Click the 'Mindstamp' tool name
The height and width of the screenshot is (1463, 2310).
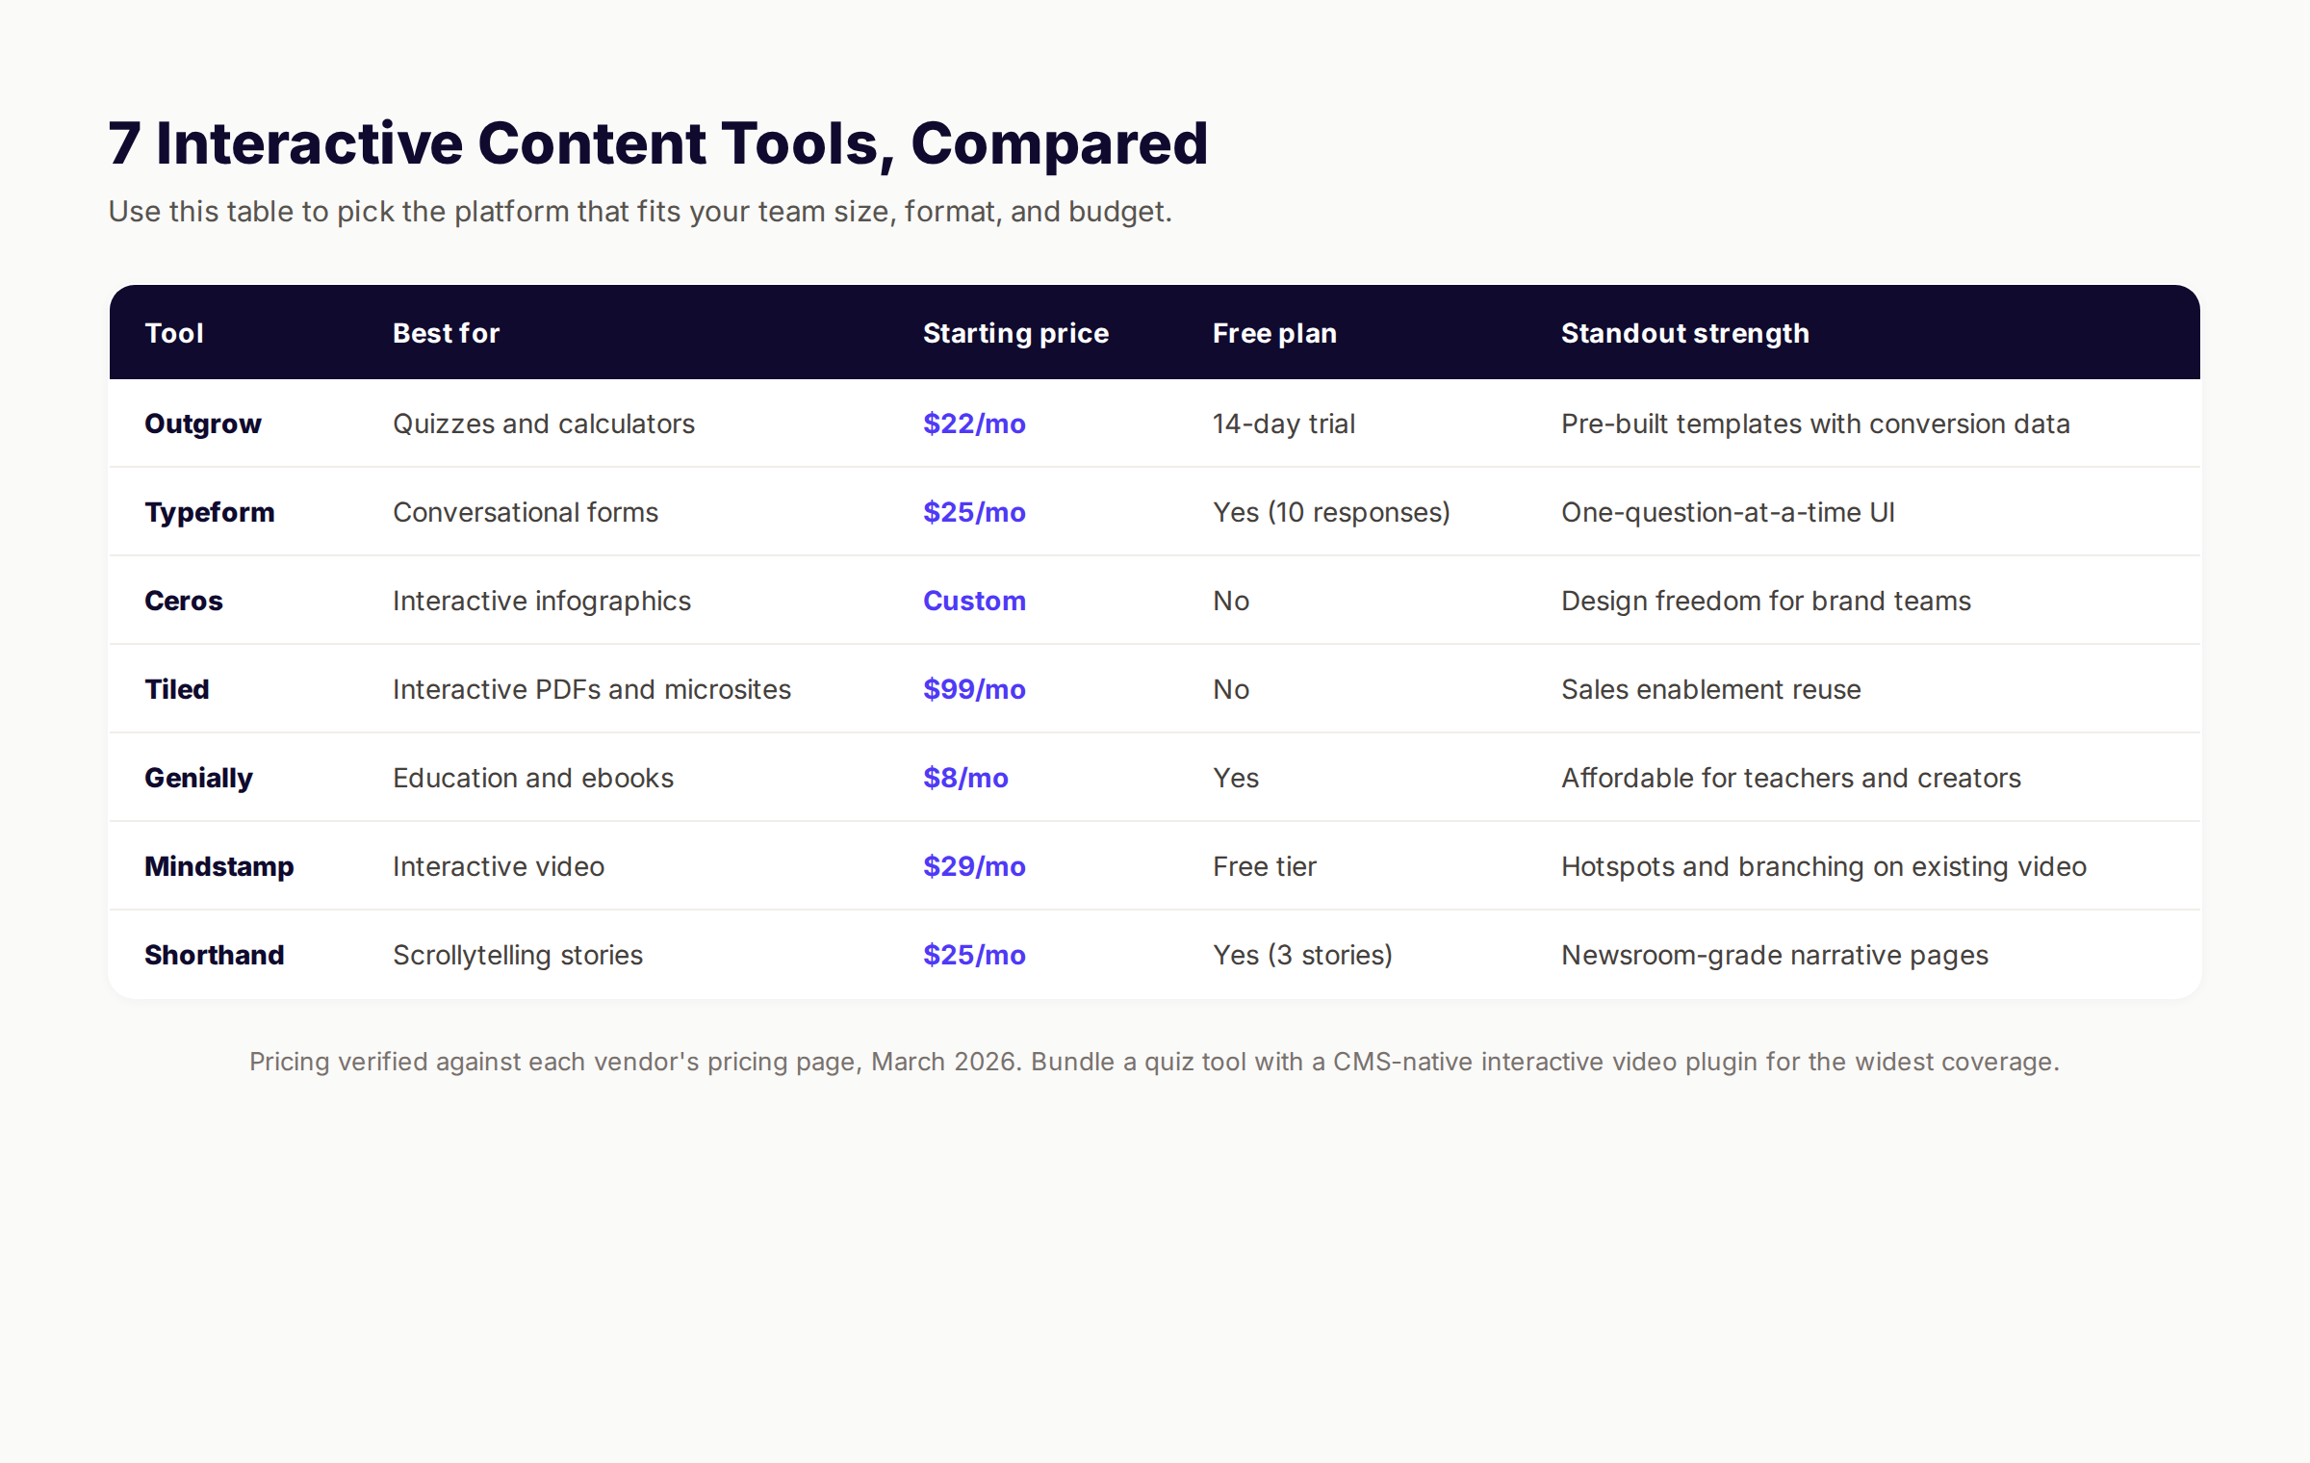(x=219, y=866)
